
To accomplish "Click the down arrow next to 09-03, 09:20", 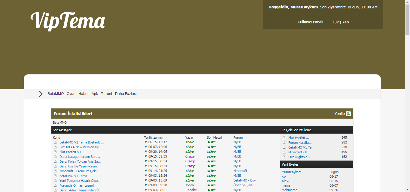I will (146, 185).
